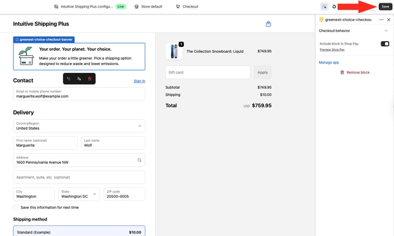The image size is (394, 236).
Task: Click the Address field with 1600 Pennsylvania Avenue
Action: click(x=79, y=160)
